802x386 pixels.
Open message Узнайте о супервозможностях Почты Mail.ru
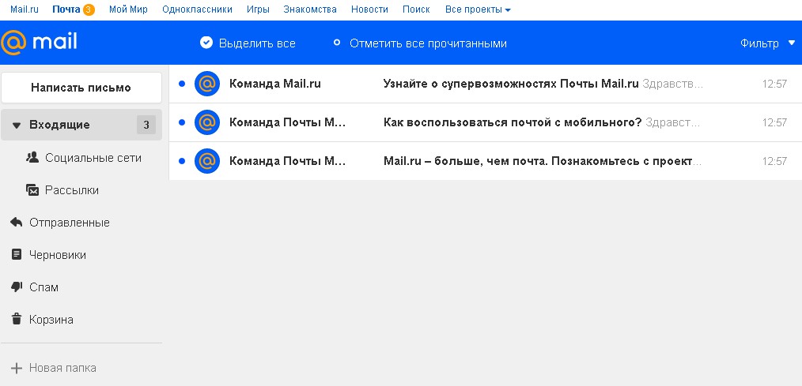coord(511,84)
